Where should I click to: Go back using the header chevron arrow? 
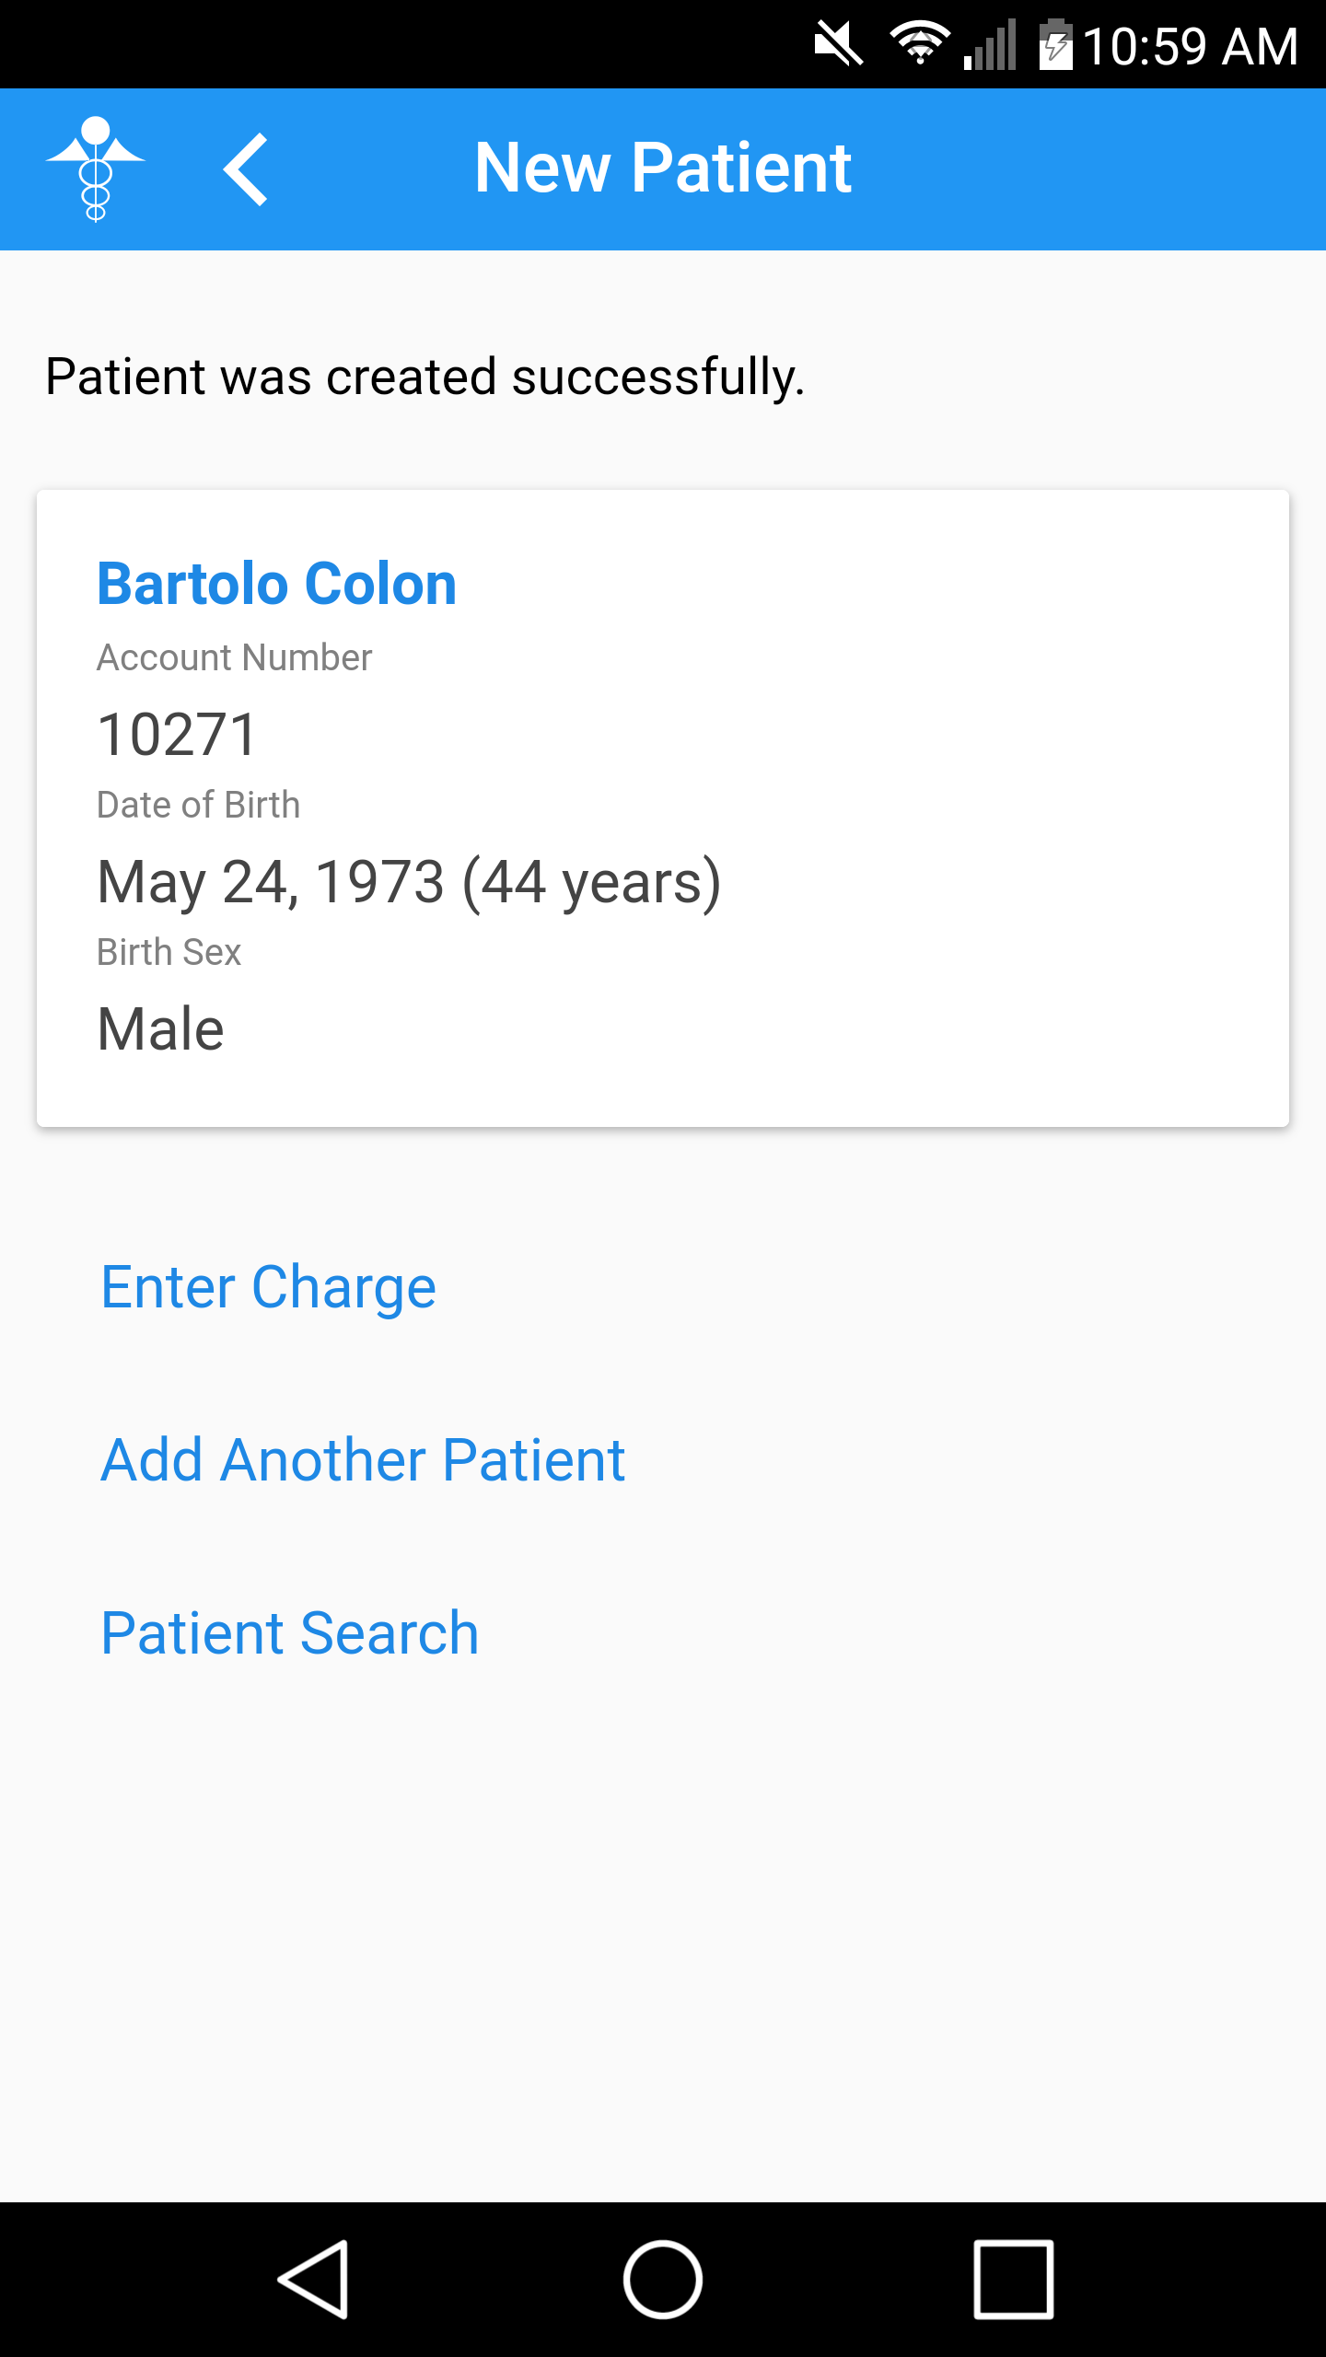click(246, 169)
